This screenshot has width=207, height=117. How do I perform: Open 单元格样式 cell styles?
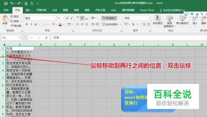click(182, 21)
